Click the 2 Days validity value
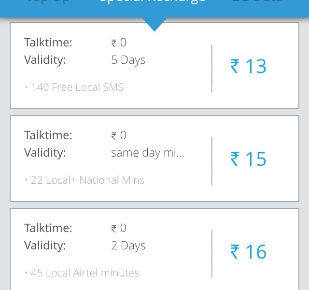This screenshot has width=309, height=290. 128,246
